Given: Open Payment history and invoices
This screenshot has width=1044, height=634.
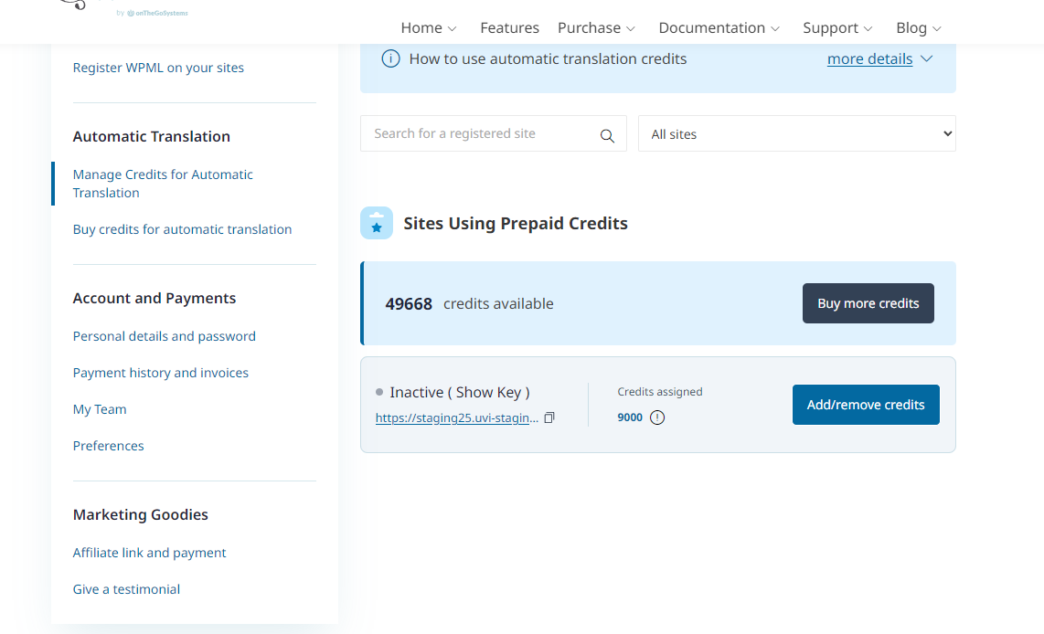Looking at the screenshot, I should [x=161, y=373].
